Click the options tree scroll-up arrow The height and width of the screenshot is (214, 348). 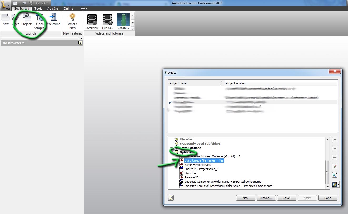click(327, 139)
